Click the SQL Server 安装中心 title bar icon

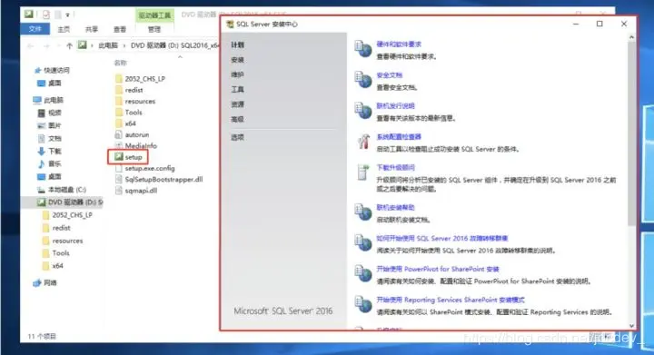point(230,25)
